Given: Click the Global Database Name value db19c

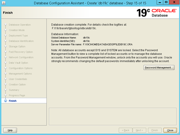Looking at the screenshot, I should click(x=86, y=38).
